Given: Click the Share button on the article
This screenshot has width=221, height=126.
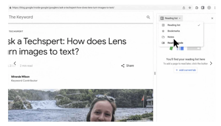Looking at the screenshot, I should pyautogui.click(x=127, y=66).
